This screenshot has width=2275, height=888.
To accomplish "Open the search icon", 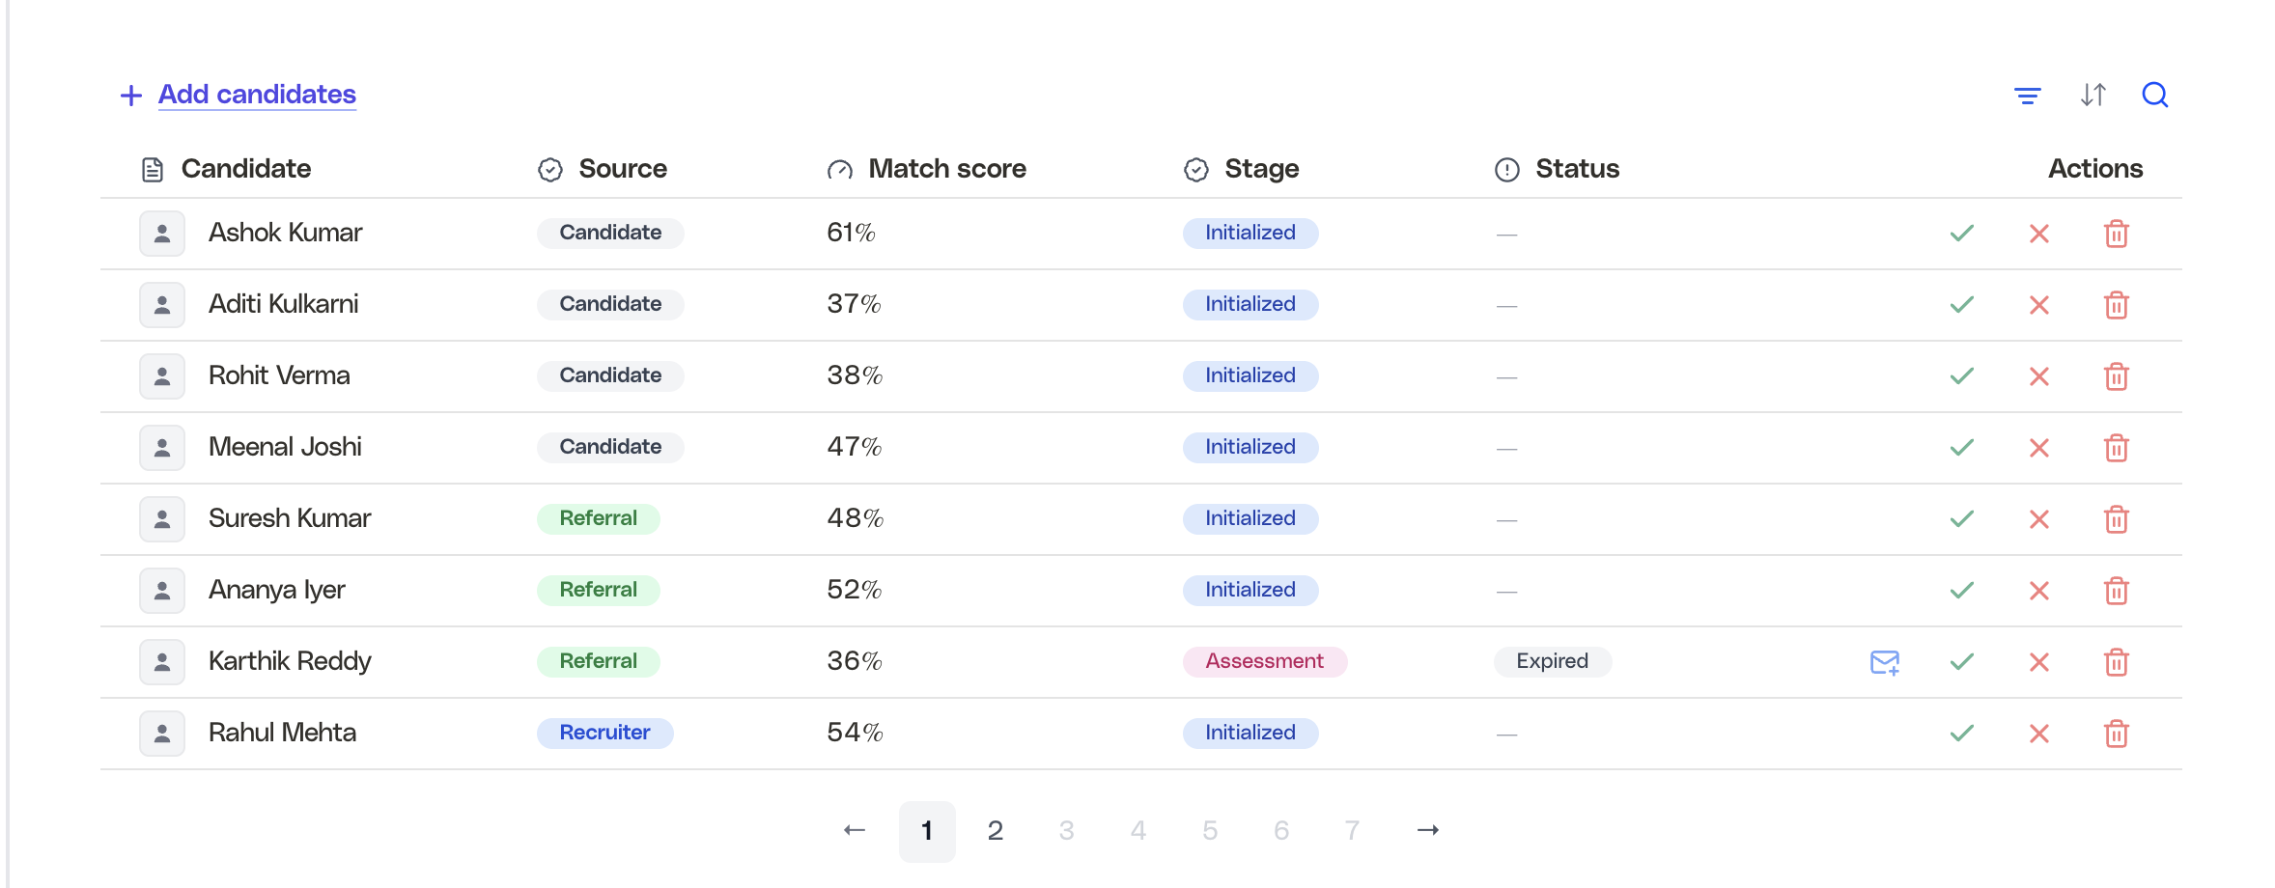I will (2154, 95).
